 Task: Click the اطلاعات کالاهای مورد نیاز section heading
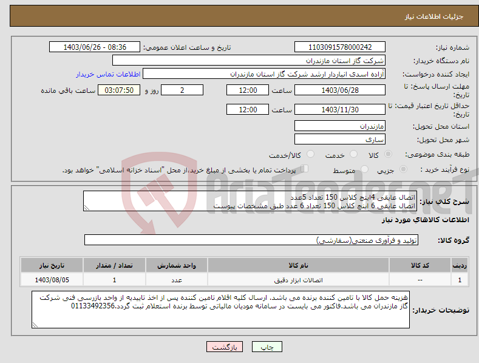pos(425,220)
